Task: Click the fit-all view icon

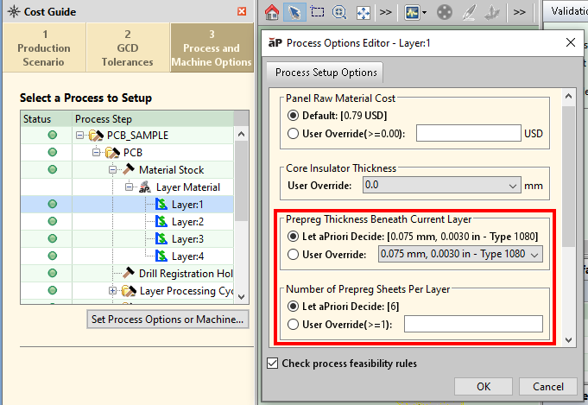Action: point(363,13)
